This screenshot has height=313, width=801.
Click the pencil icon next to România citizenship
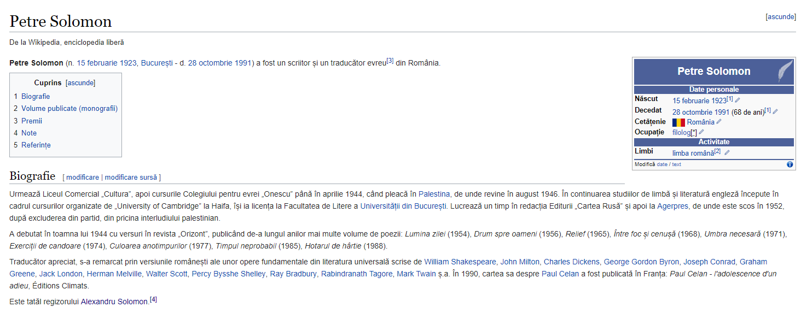tap(719, 122)
